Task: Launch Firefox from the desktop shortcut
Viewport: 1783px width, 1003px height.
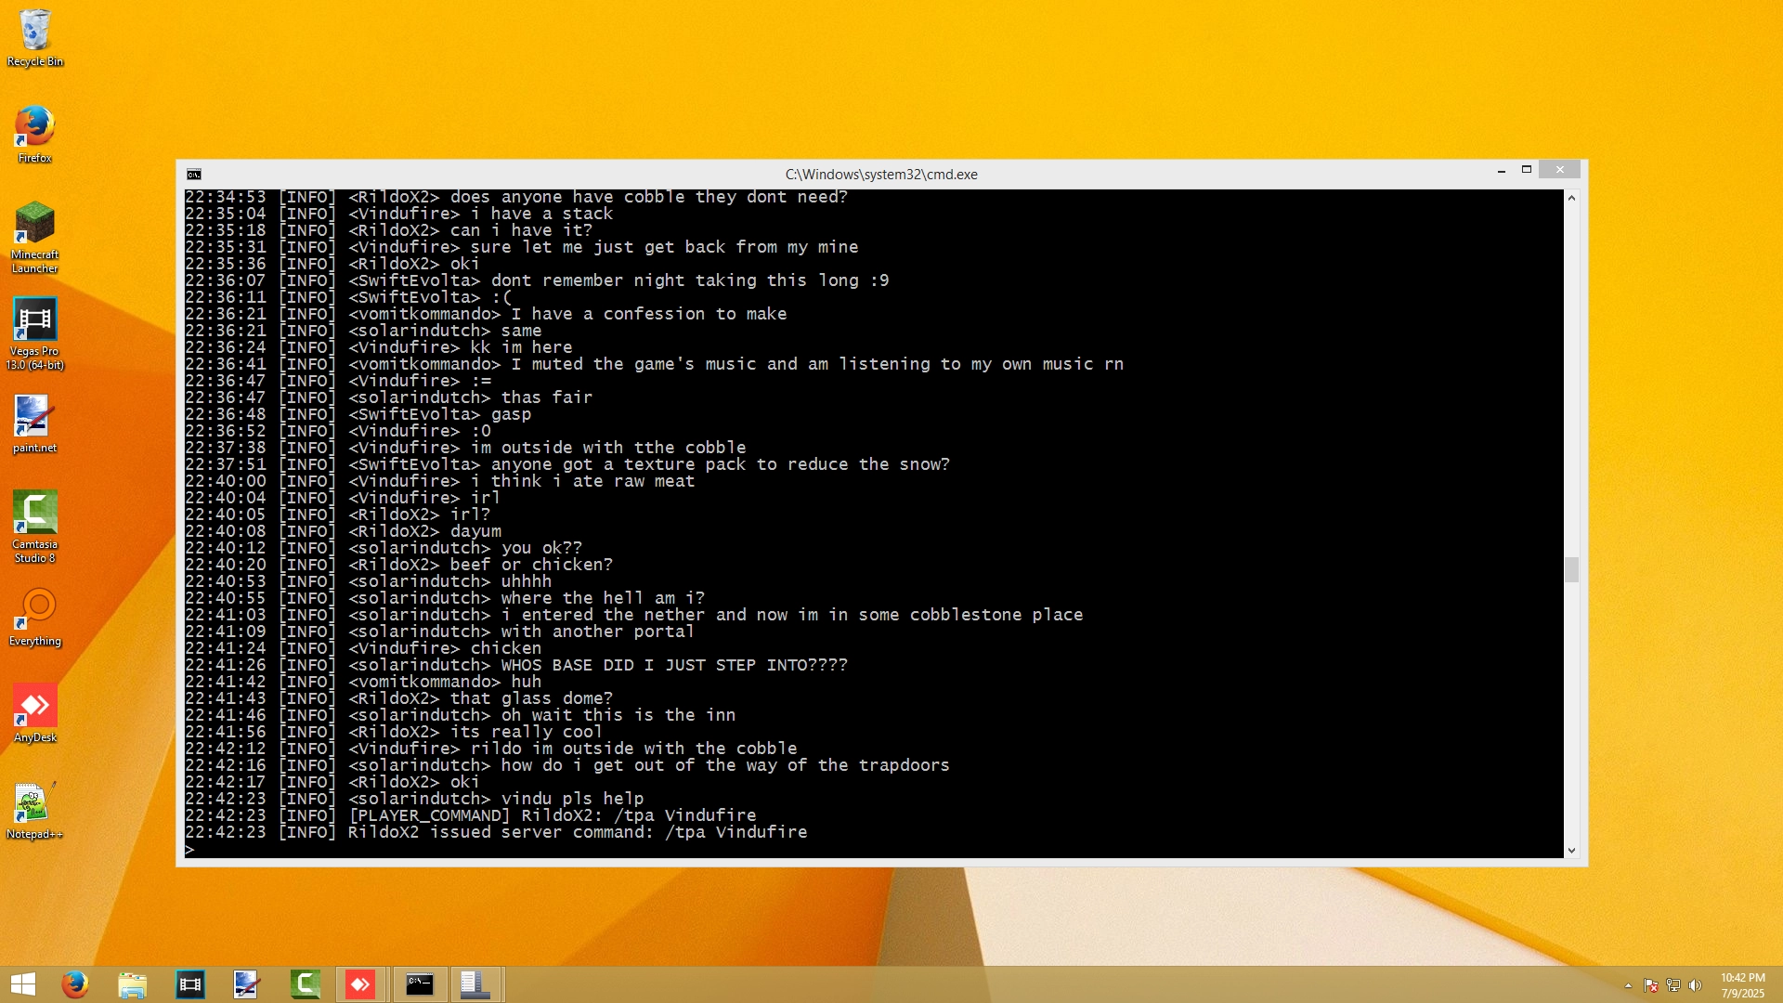Action: tap(35, 135)
